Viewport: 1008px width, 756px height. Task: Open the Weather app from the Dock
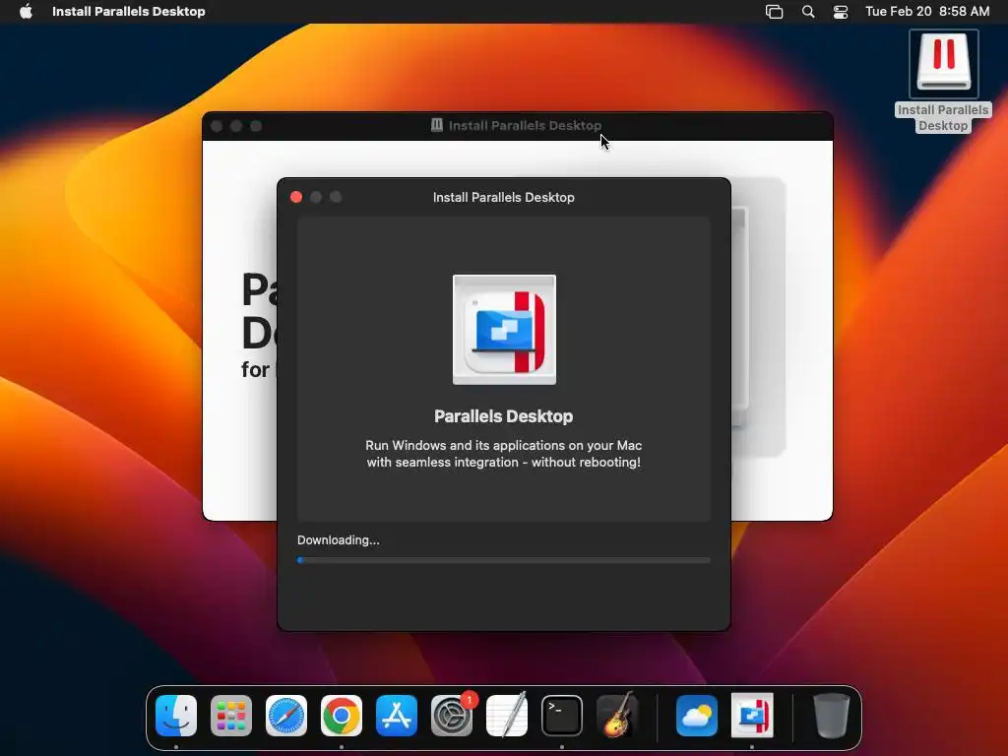(697, 716)
